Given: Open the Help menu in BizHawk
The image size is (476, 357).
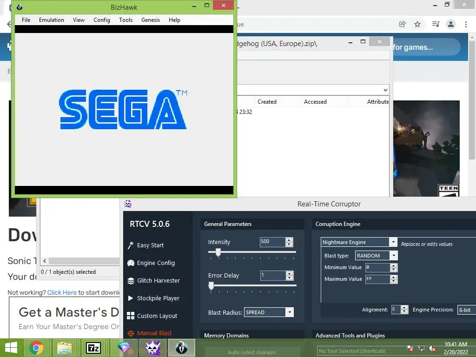Looking at the screenshot, I should coord(175,20).
